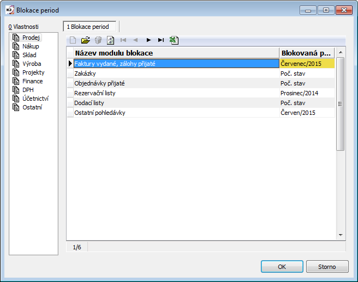Click the Finance document icon

click(x=16, y=81)
